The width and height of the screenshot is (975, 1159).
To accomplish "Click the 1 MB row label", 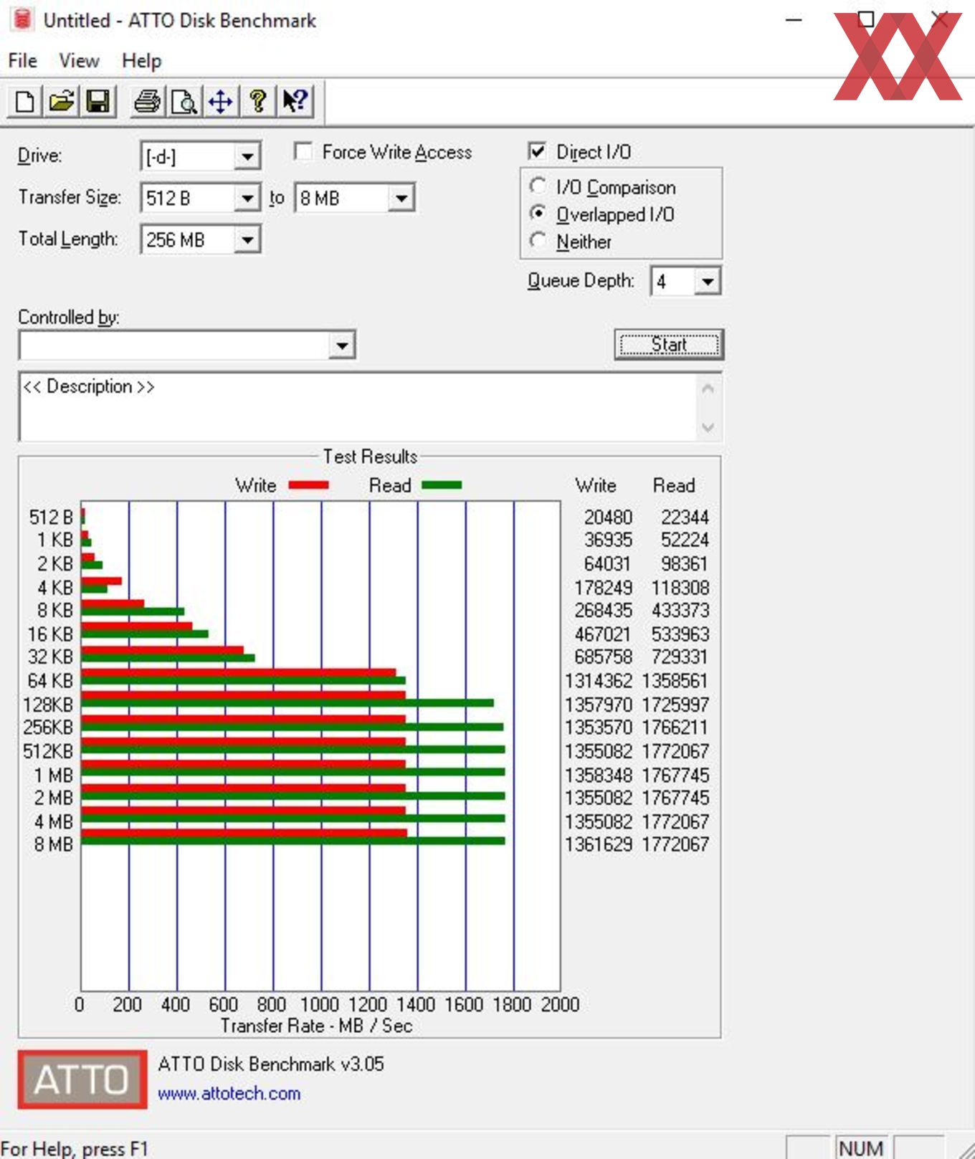I will tap(54, 776).
